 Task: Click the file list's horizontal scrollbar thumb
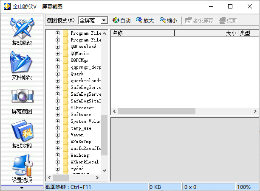point(157,111)
